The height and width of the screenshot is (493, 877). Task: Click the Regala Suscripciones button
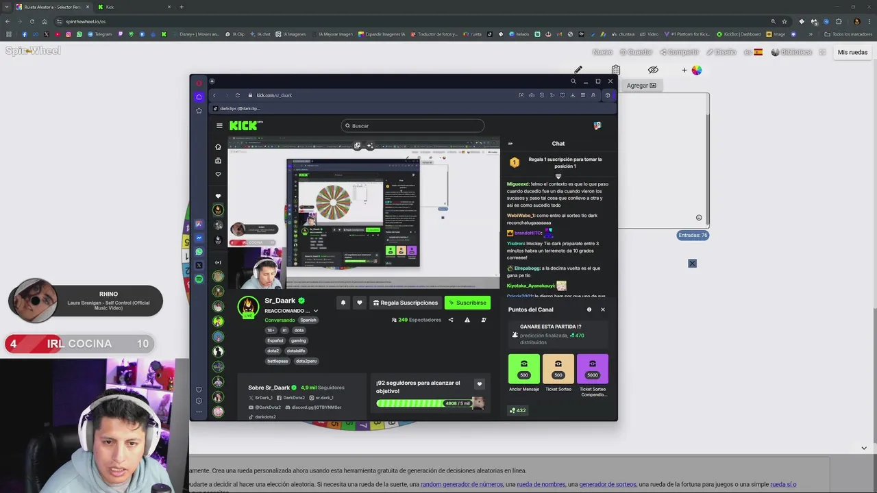[x=405, y=303]
